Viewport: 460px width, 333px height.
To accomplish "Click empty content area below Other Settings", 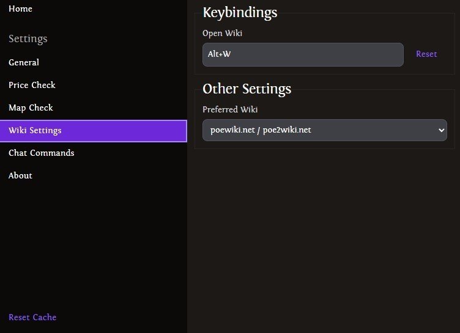I will [324, 235].
